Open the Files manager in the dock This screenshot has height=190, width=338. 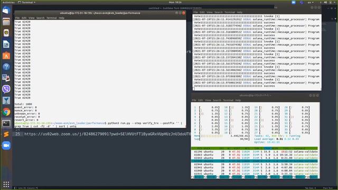(x=6, y=22)
